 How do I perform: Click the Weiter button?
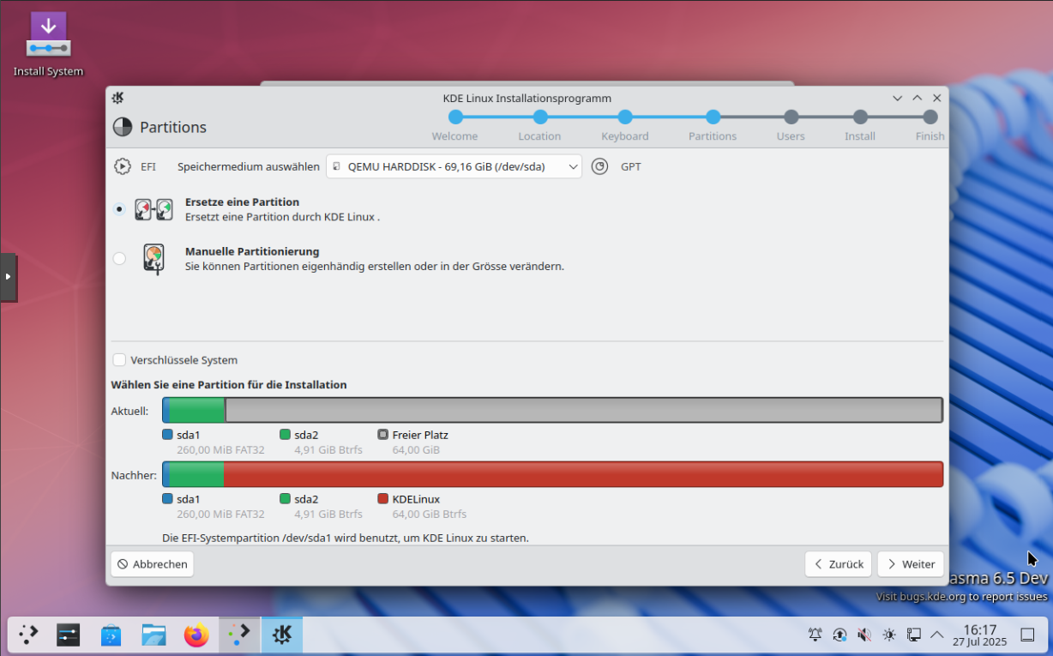(x=911, y=564)
